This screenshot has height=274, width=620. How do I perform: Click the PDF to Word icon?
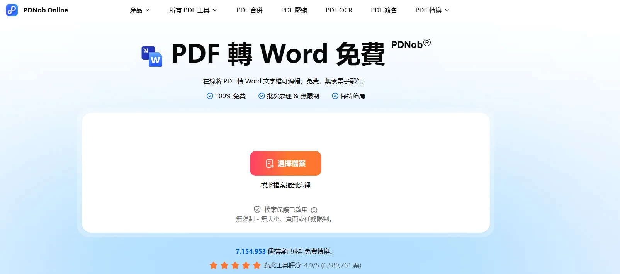[x=152, y=56]
